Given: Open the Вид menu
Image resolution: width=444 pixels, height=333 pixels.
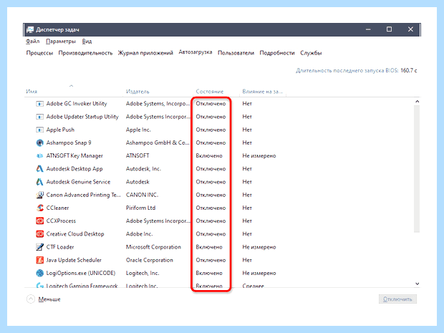Looking at the screenshot, I should [x=87, y=42].
